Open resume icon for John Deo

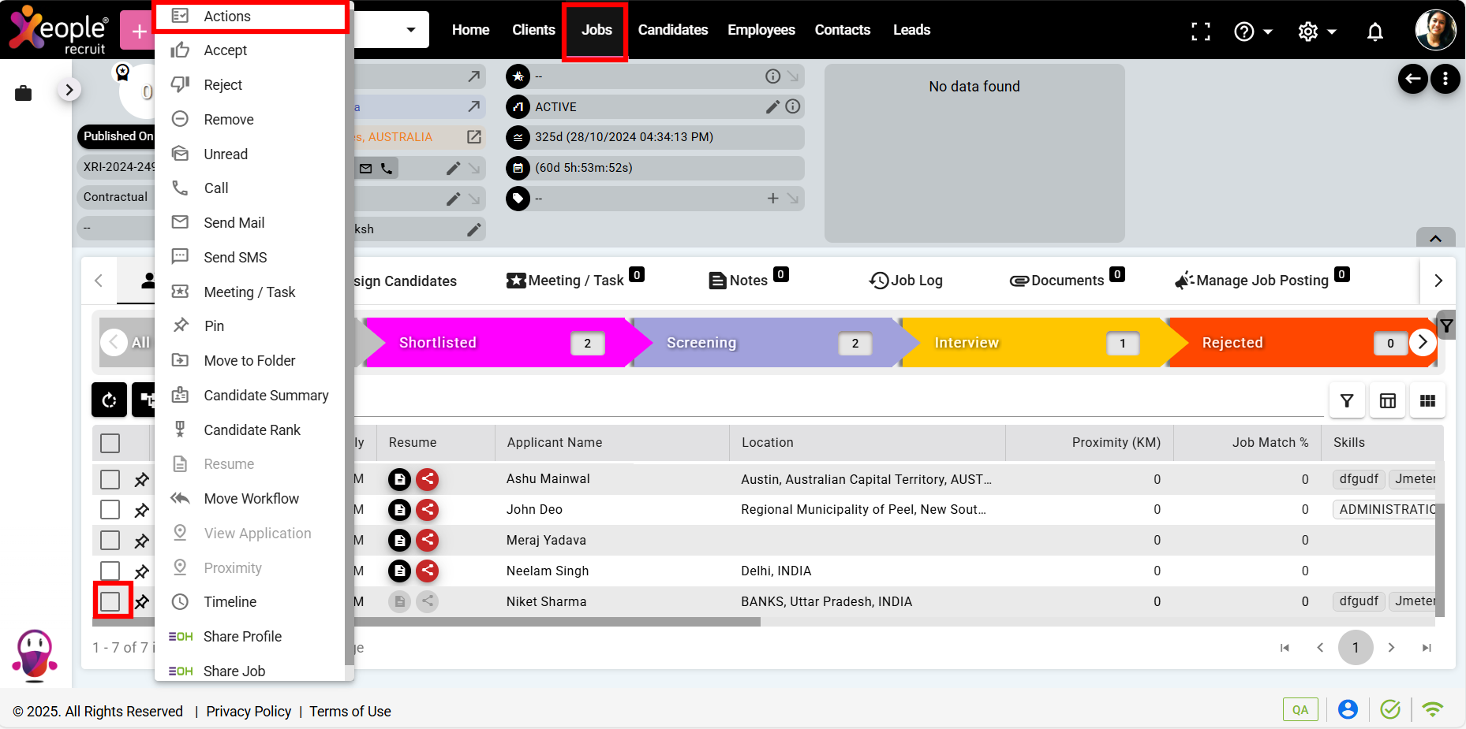pyautogui.click(x=400, y=510)
